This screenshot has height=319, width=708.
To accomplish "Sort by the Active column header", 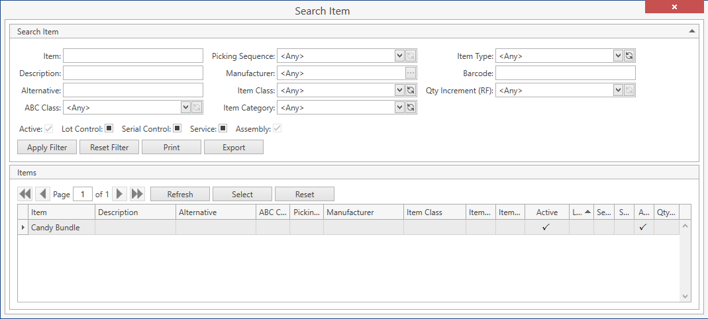I will (x=547, y=212).
